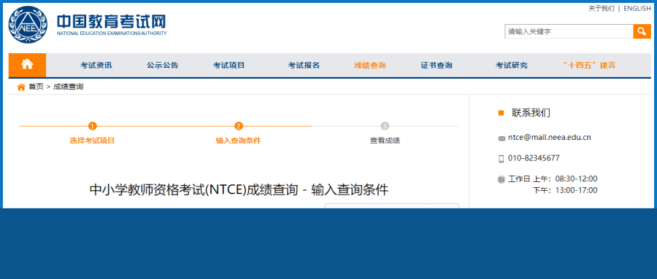Select step 1 circle 选择考试项目

(x=93, y=126)
